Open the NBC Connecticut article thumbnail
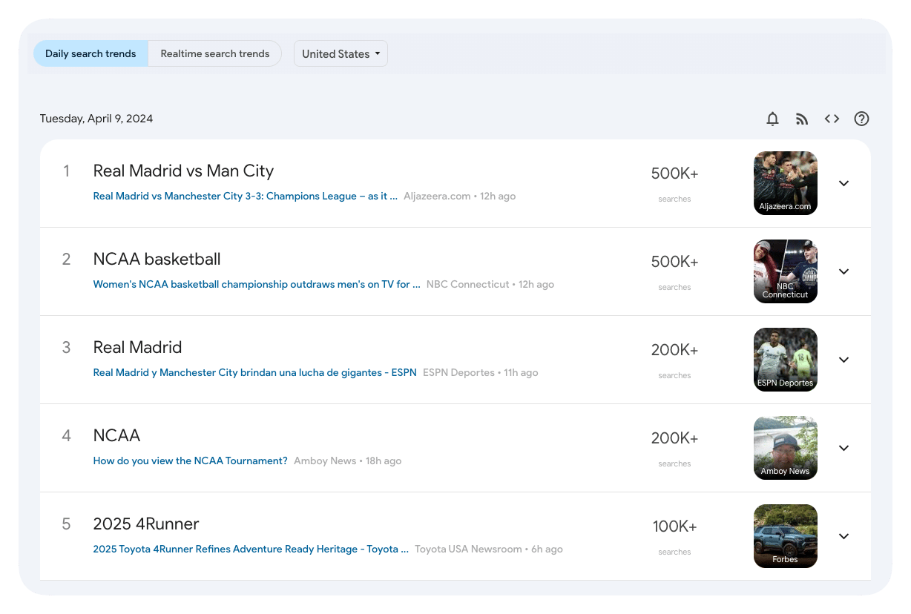Viewport: 911px width, 614px height. click(x=786, y=271)
